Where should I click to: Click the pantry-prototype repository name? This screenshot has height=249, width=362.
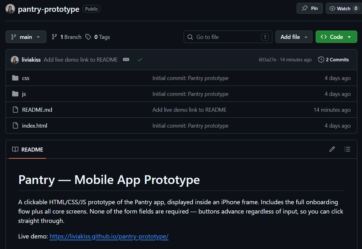49,9
